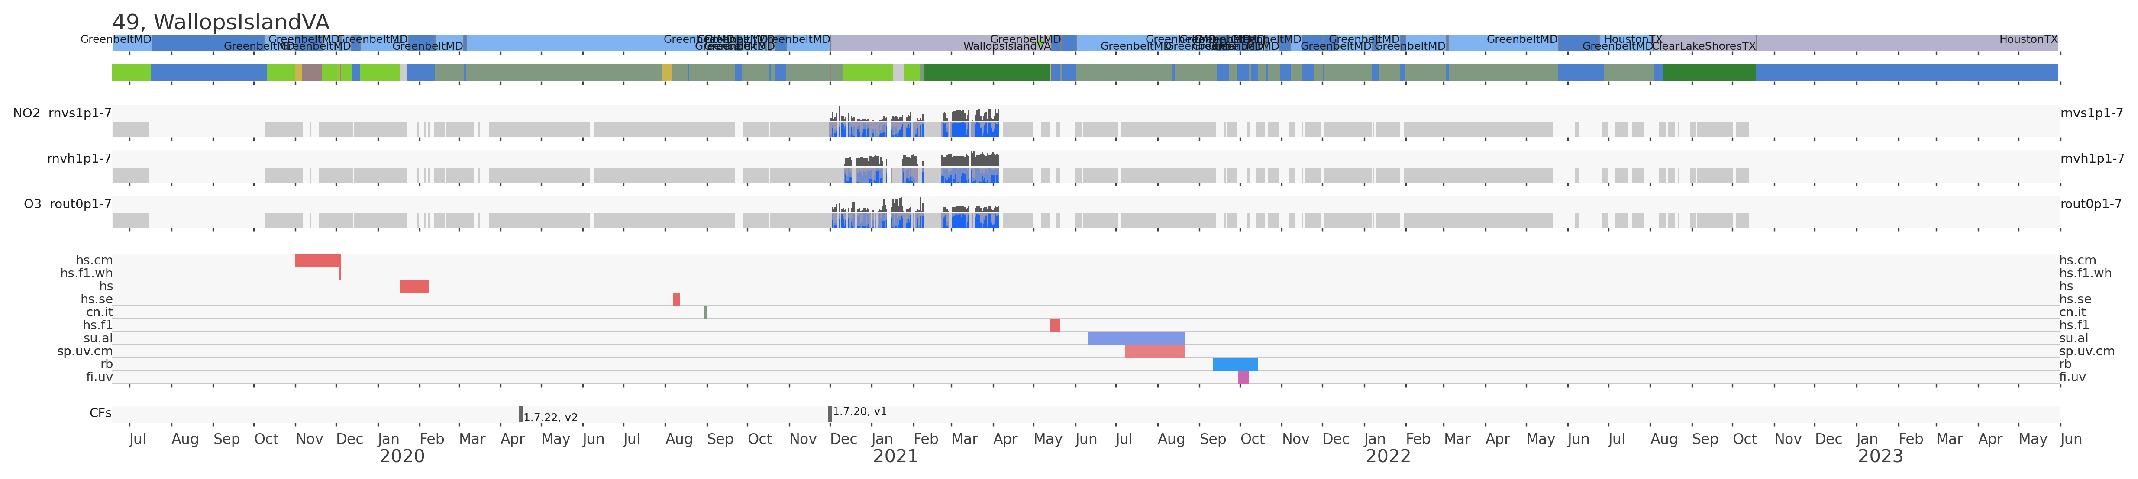Click the left rnvh1p1-7 row label
Image resolution: width=2138 pixels, height=479 pixels.
(x=79, y=158)
